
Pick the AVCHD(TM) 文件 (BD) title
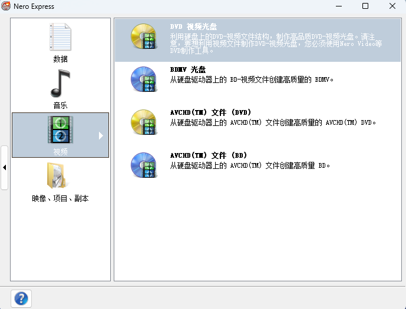click(x=208, y=155)
